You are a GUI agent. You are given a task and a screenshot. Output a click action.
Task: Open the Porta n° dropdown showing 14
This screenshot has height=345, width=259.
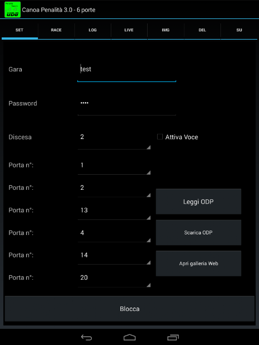click(x=114, y=257)
